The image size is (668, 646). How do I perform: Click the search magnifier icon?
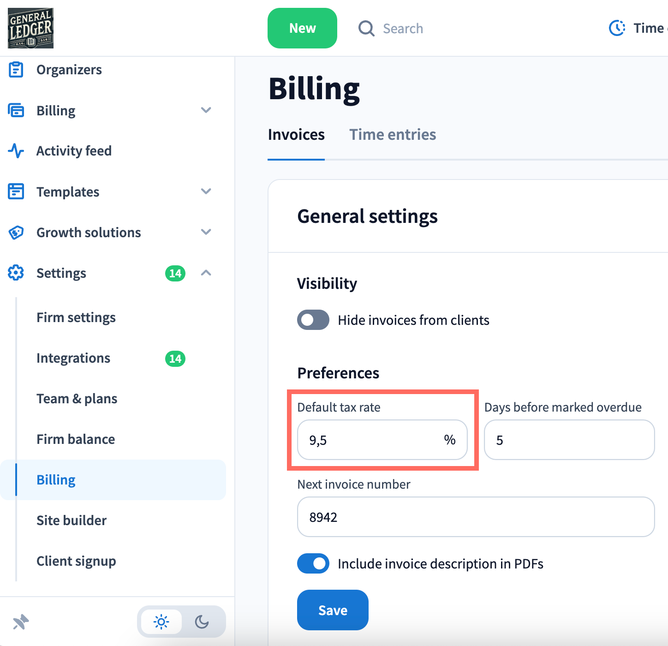pyautogui.click(x=366, y=29)
